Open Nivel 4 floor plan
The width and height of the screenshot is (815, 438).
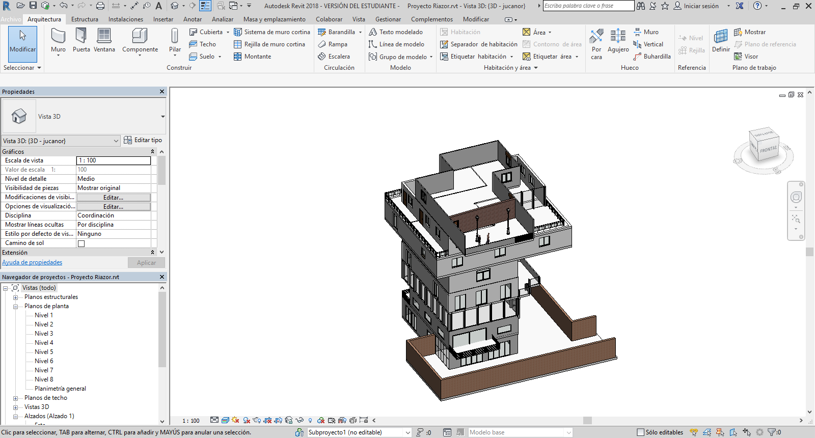[44, 343]
